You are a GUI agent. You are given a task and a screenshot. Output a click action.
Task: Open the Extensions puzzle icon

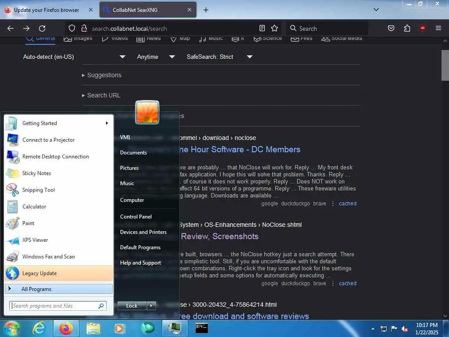[407, 28]
